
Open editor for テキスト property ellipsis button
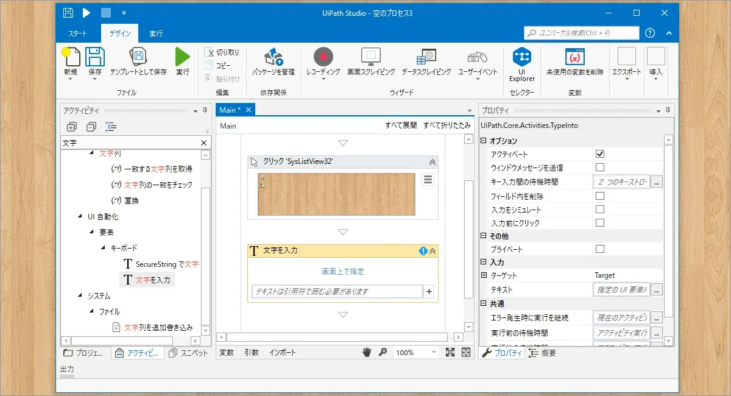(x=657, y=290)
